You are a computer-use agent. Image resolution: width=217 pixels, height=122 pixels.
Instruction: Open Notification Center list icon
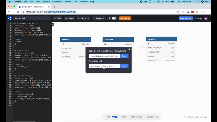coord(207,2)
